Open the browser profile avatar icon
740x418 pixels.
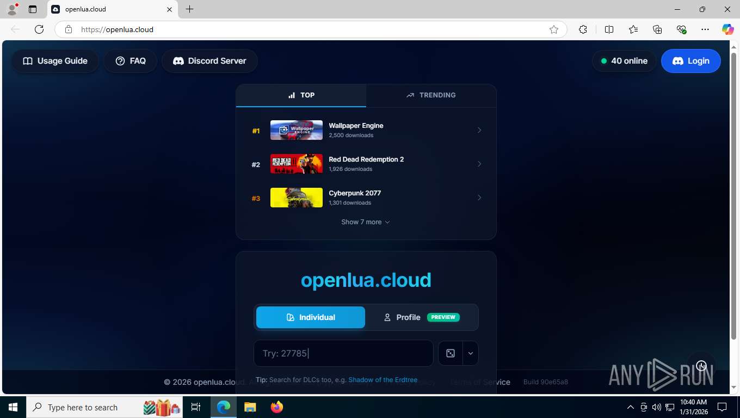click(x=12, y=9)
